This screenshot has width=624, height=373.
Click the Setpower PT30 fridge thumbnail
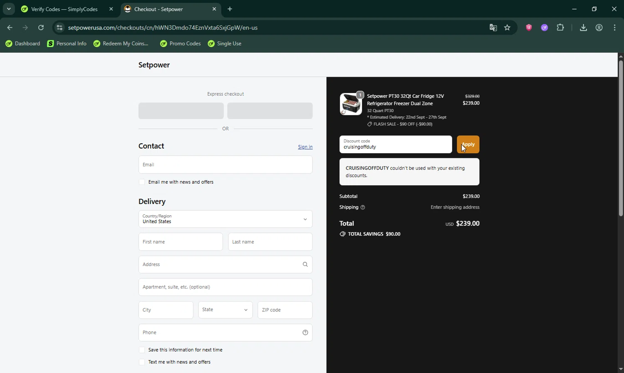[351, 104]
